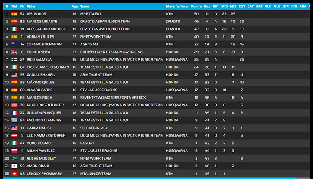Image resolution: width=313 pixels, height=179 pixels.
Task: Select rider name EDDIE O'SHEA
Action: (x=39, y=52)
